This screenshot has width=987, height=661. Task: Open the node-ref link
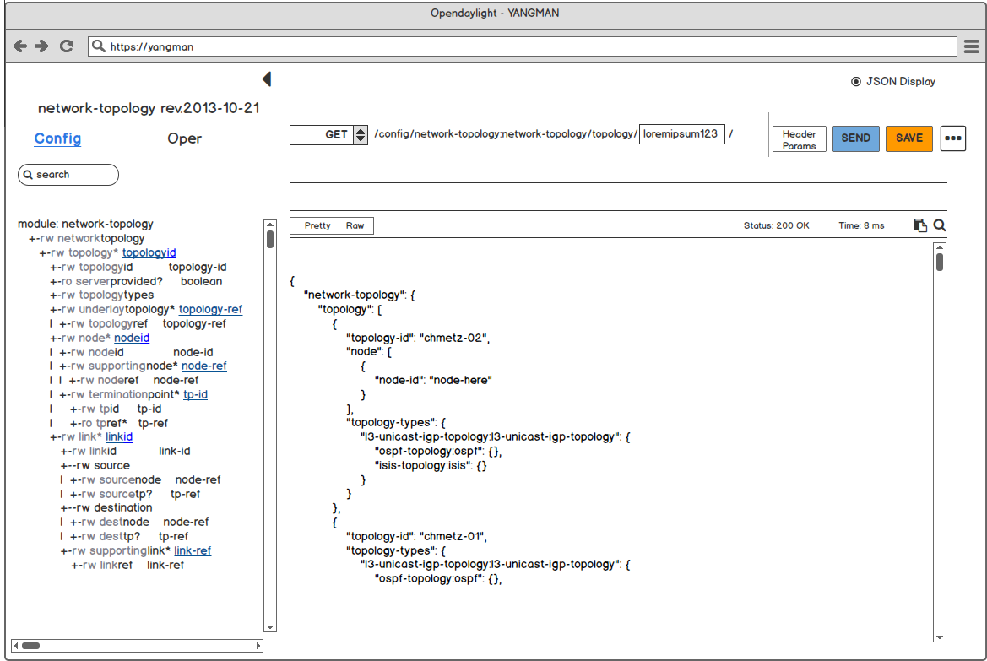pos(204,366)
